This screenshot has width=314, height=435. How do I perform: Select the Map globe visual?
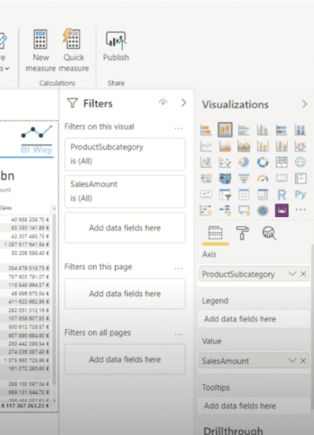pyautogui.click(x=300, y=162)
